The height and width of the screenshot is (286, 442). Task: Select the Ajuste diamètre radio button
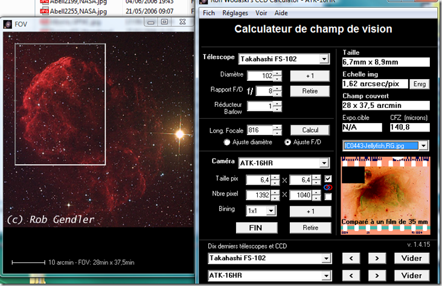226,142
